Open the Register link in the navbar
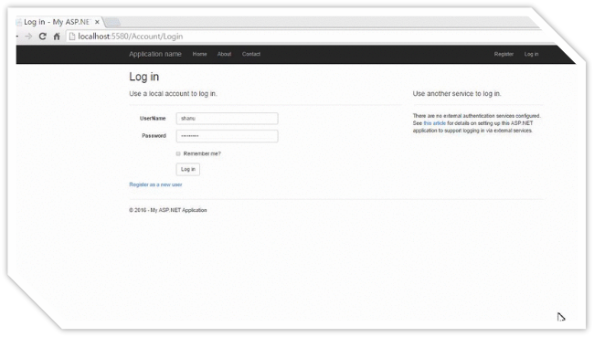The width and height of the screenshot is (594, 337). pyautogui.click(x=504, y=54)
